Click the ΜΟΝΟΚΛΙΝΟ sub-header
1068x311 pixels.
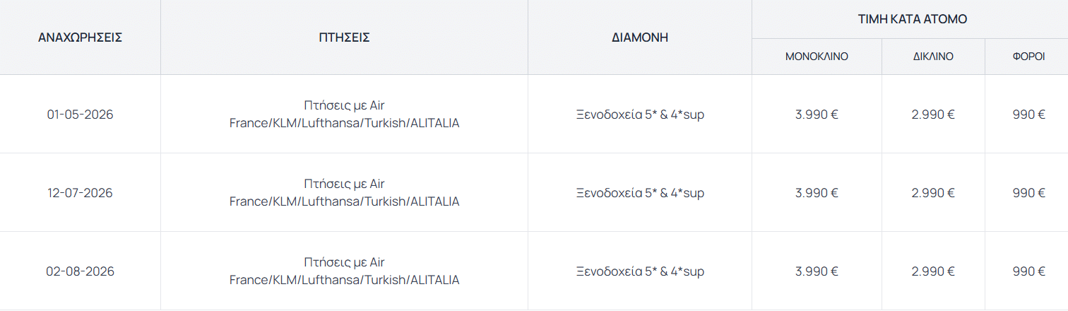pos(817,57)
